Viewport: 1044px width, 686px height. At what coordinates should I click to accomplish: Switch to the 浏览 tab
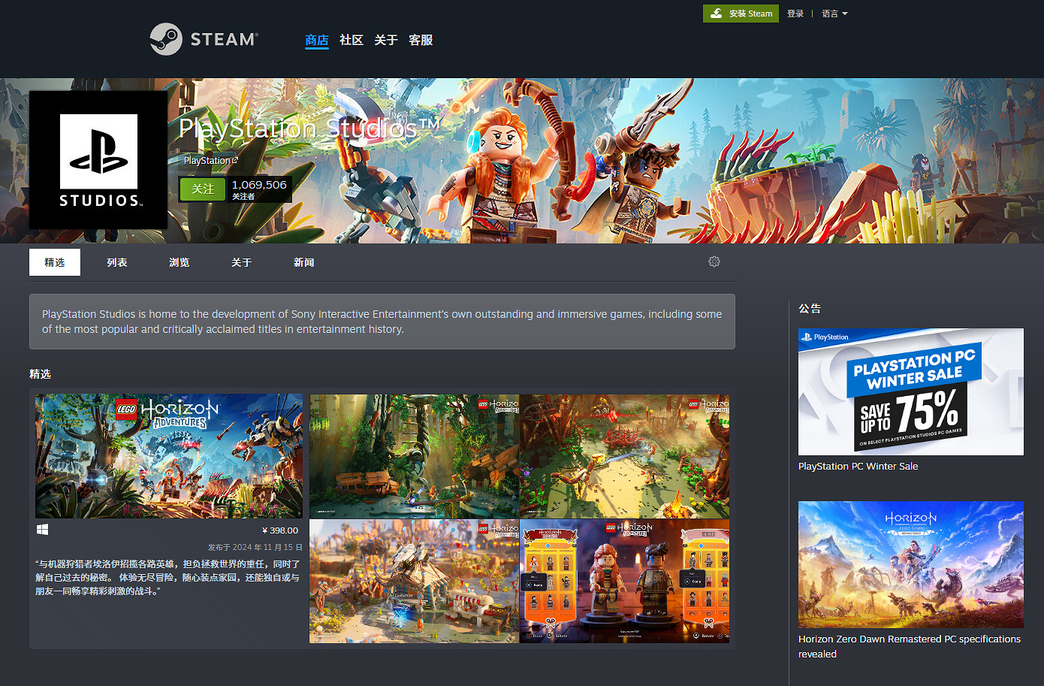click(x=179, y=262)
